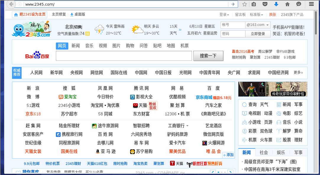Image resolution: width=320 pixels, height=175 pixels.
Task: Click the 添加 add site button
Action: 228,155
